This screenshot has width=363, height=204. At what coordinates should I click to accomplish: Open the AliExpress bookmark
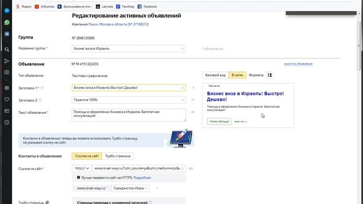point(45,7)
